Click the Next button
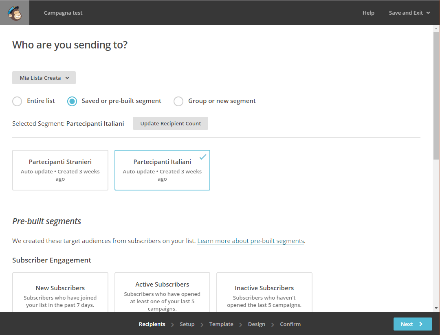This screenshot has height=335, width=440. [x=413, y=324]
